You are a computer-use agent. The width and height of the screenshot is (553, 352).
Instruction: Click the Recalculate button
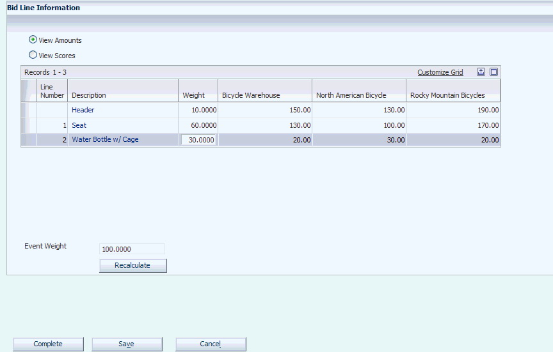[133, 265]
